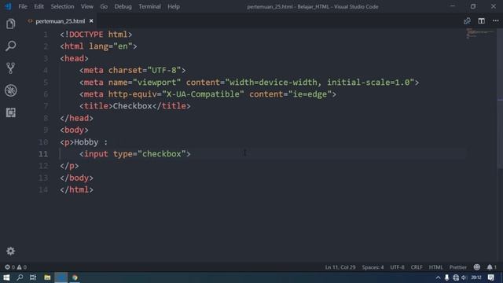
Task: Open File Explorer from the taskbar
Action: click(x=47, y=277)
